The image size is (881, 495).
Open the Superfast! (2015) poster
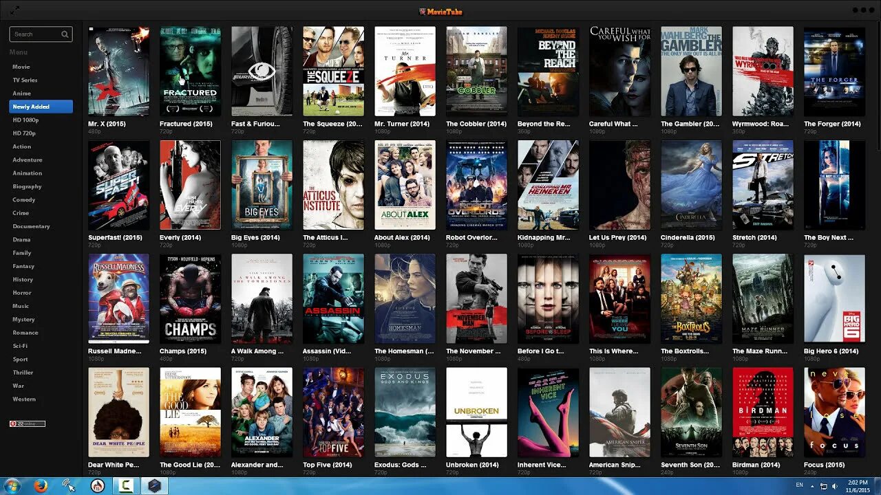tap(118, 185)
